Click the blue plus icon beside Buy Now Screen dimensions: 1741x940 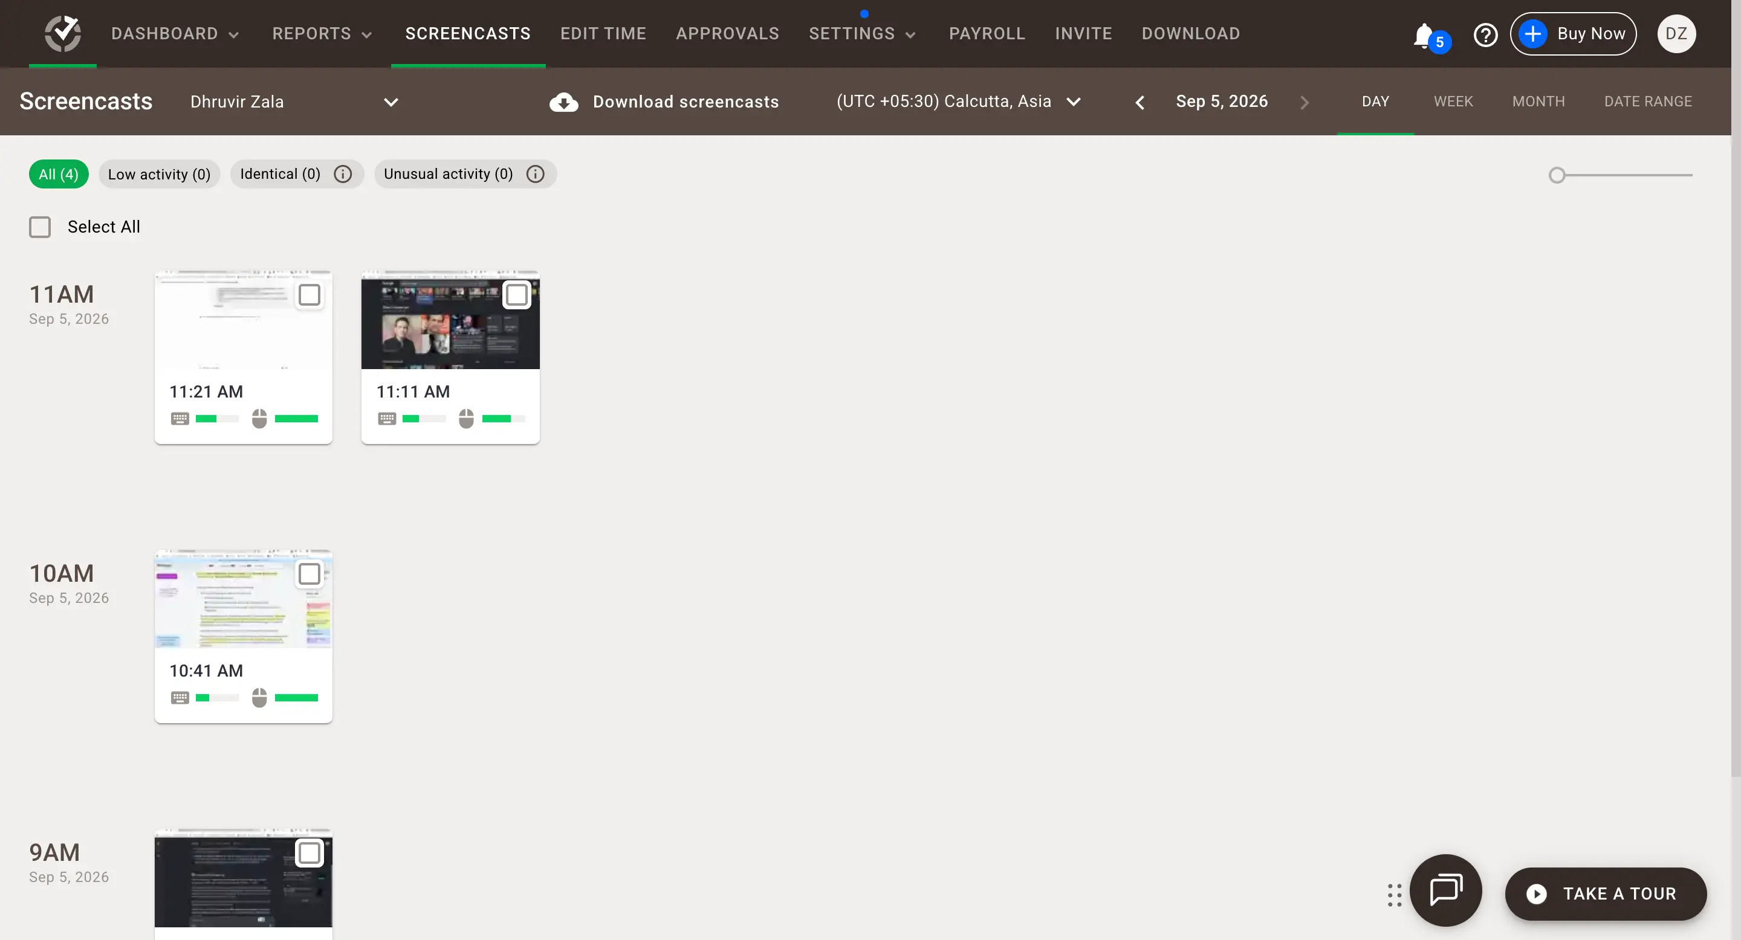click(1533, 34)
